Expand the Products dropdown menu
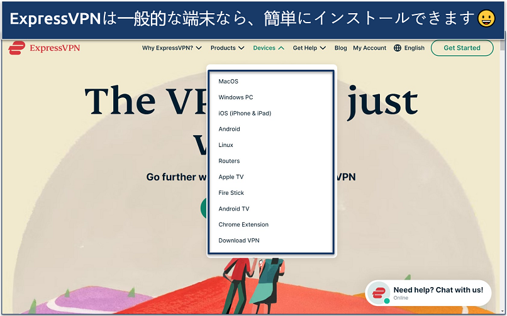507x316 pixels. coord(227,48)
